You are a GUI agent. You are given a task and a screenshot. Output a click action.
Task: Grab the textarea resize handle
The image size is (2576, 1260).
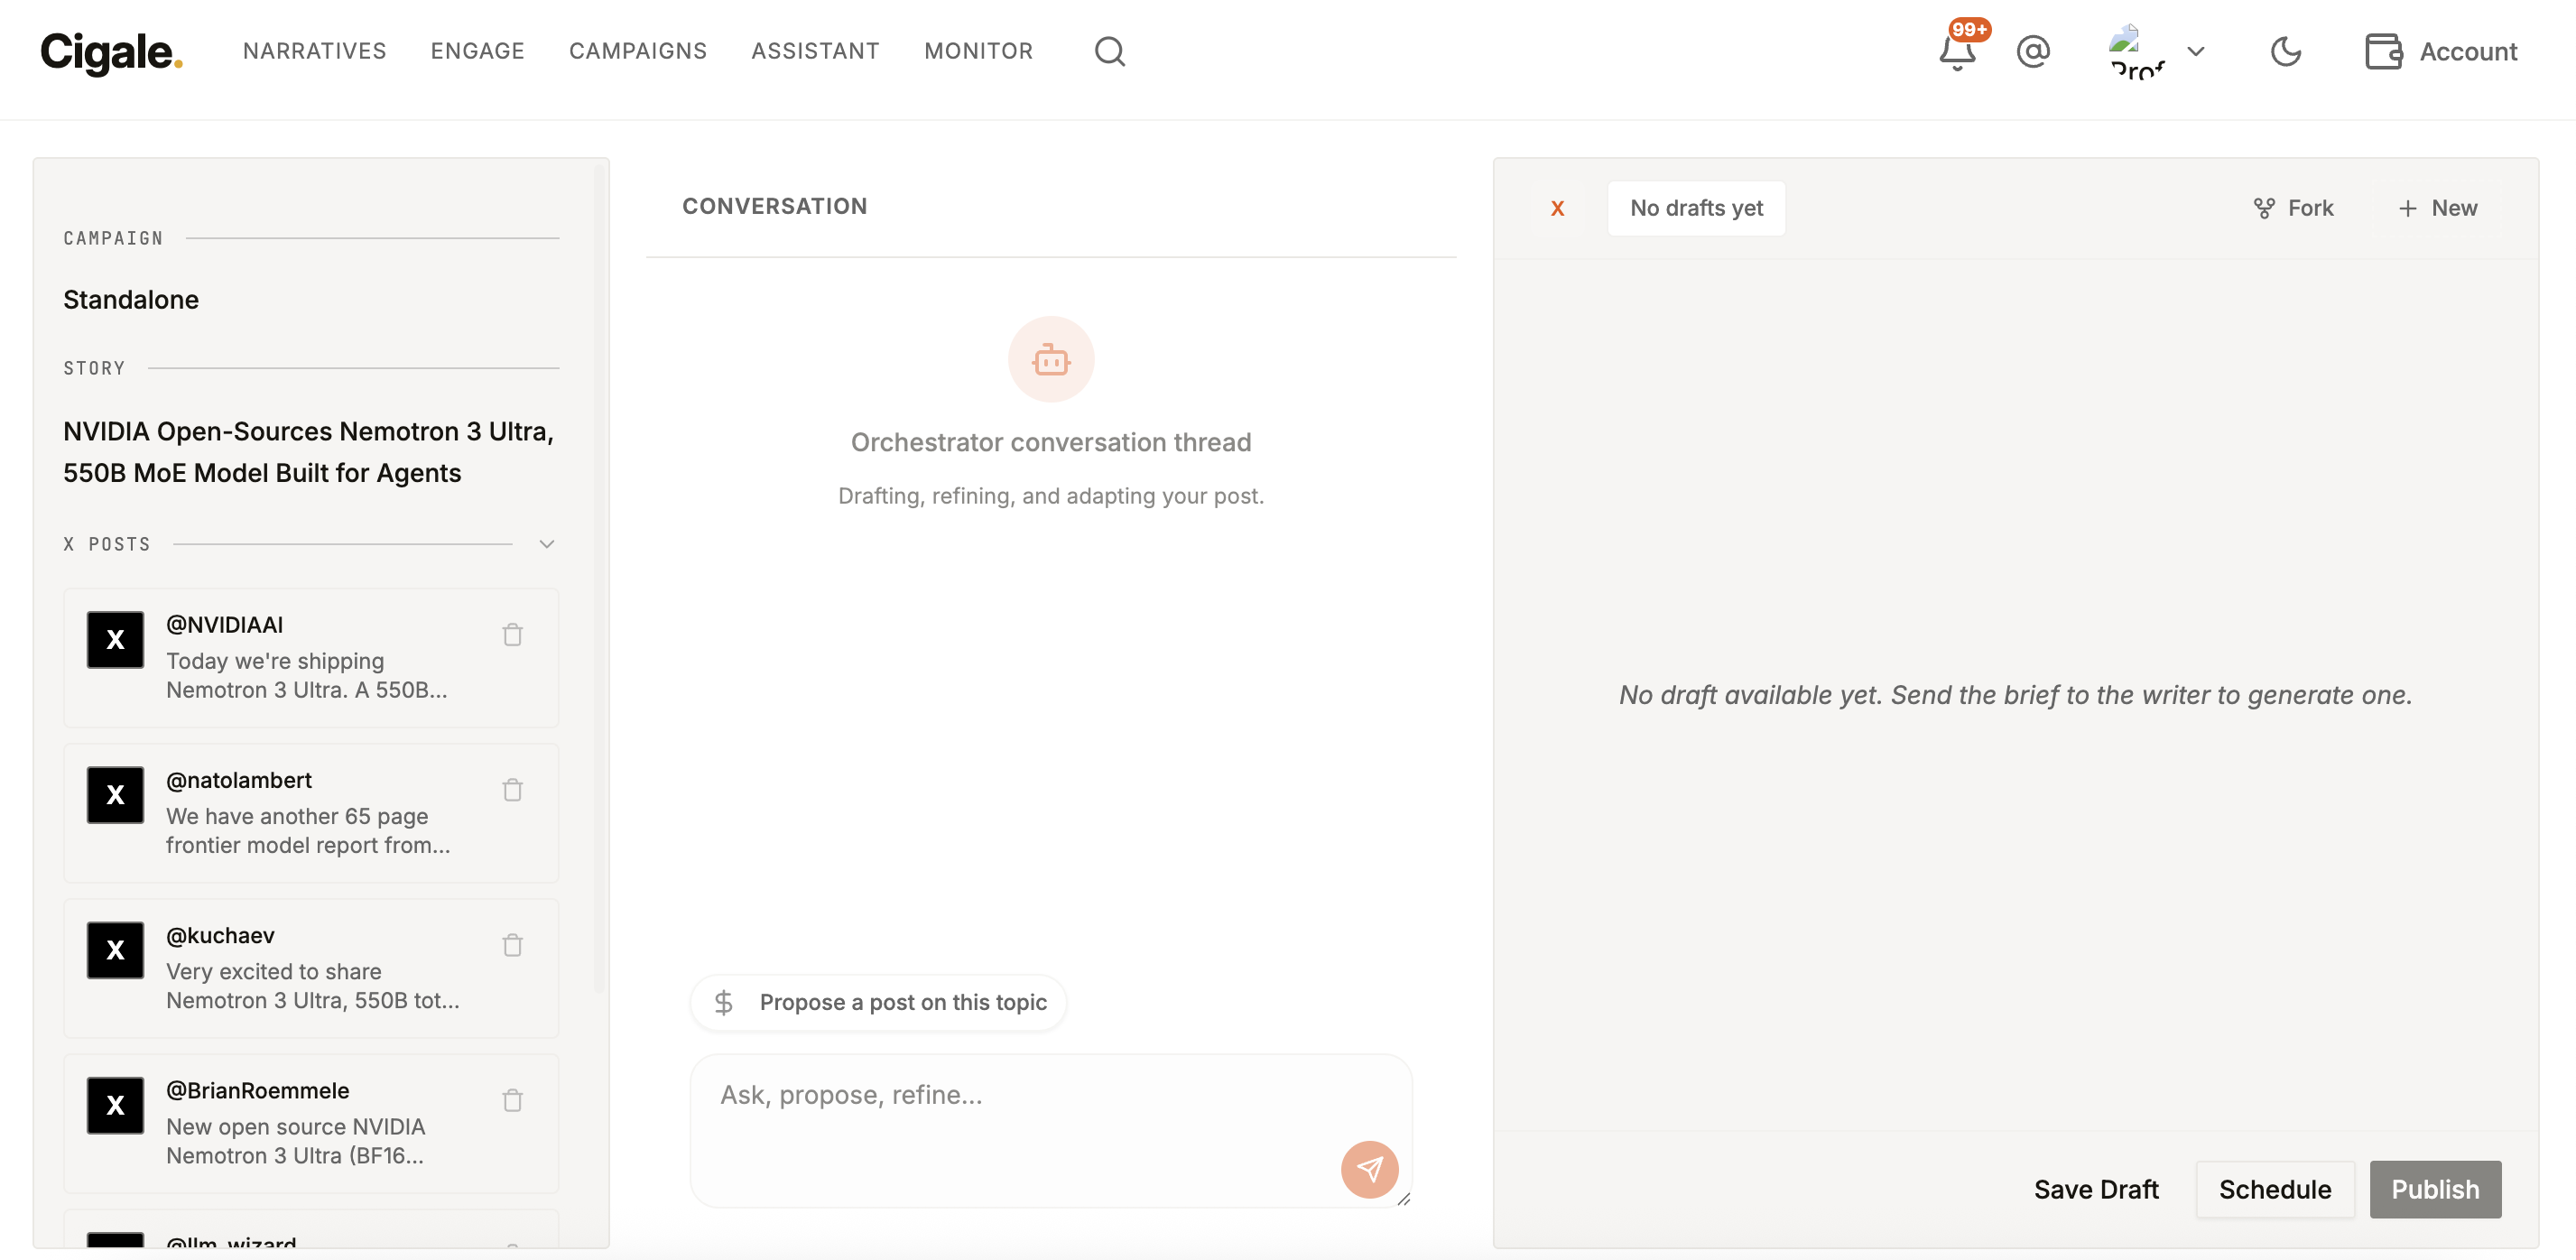[x=1403, y=1198]
